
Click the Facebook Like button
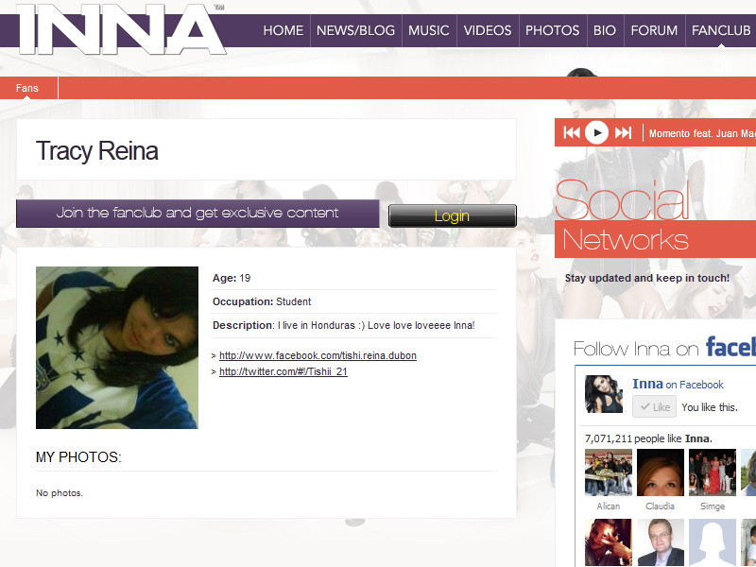654,407
